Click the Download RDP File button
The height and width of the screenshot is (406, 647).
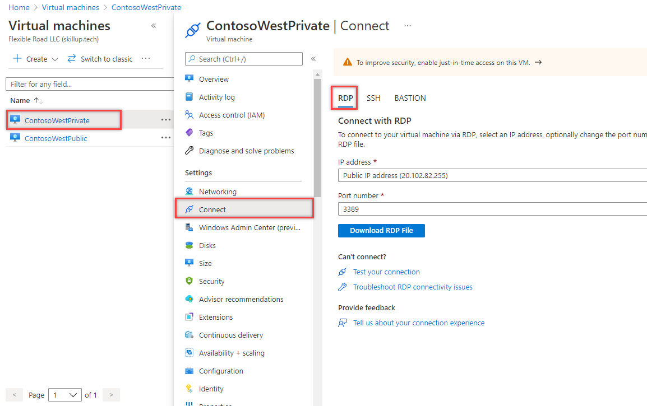point(381,231)
